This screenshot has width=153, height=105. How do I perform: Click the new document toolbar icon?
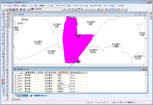tap(4, 9)
